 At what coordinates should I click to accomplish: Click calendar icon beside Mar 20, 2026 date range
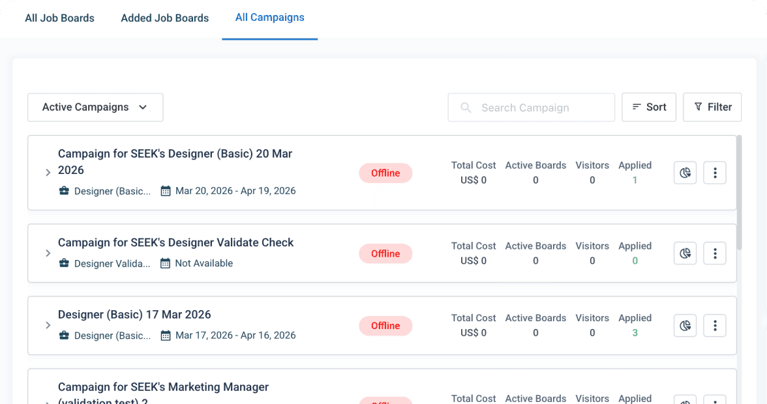click(x=166, y=190)
